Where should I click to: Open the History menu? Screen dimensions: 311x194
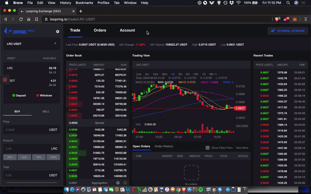65,3
